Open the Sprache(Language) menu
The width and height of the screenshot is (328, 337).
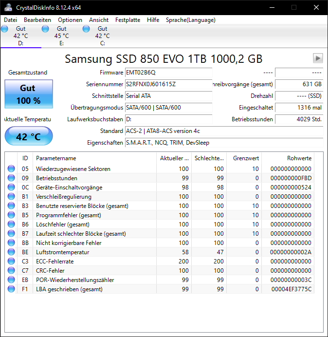[x=191, y=20]
